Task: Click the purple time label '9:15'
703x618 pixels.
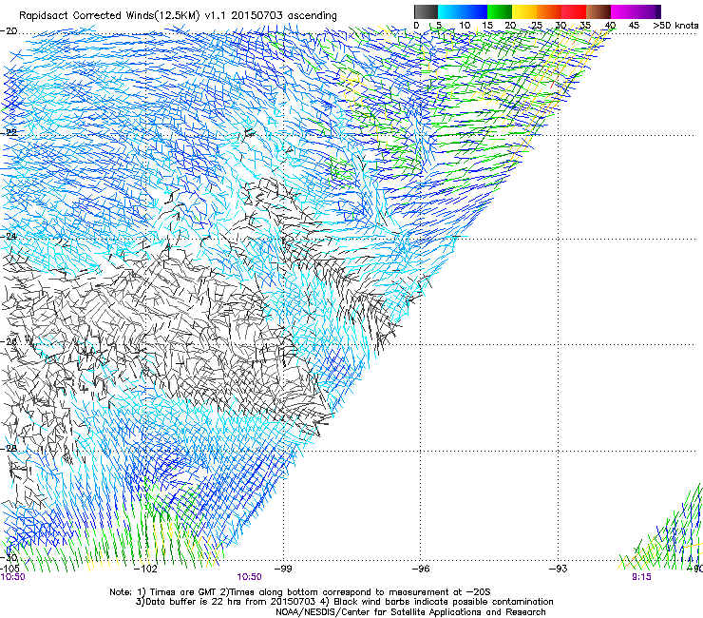Action: pos(641,577)
